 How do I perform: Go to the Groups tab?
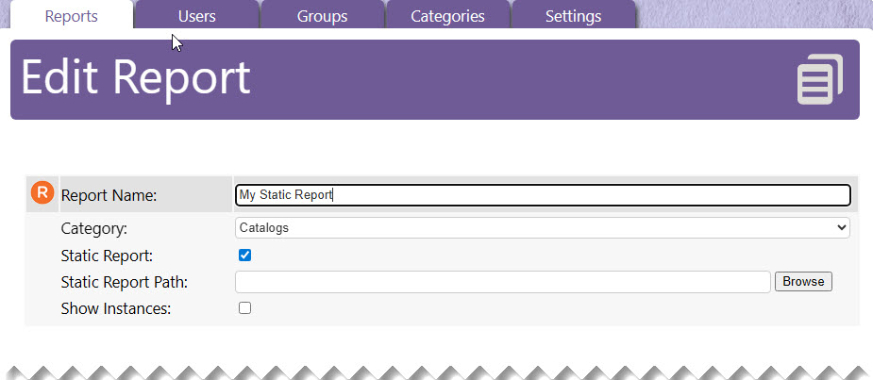pos(322,16)
